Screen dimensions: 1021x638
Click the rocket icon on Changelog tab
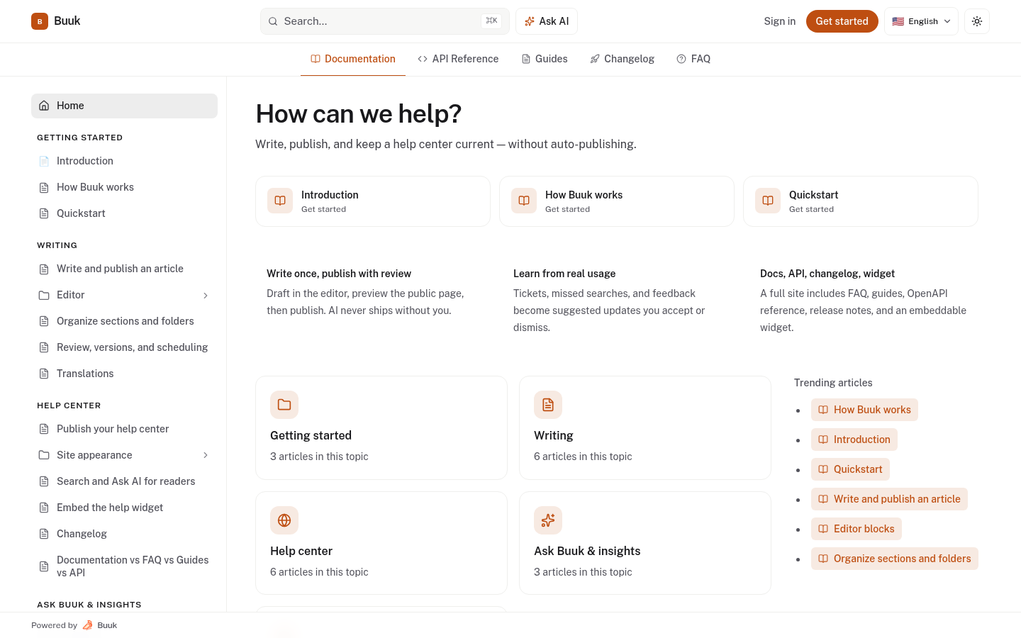tap(595, 59)
